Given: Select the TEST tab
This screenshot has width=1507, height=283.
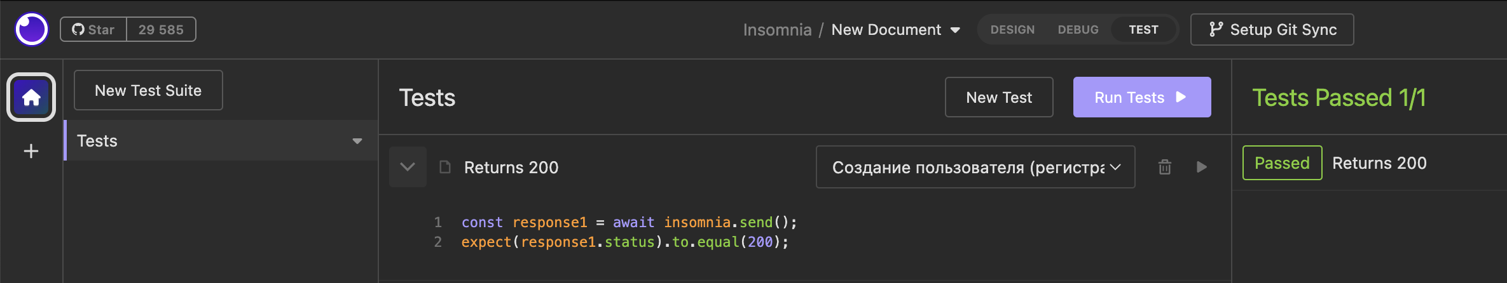Looking at the screenshot, I should 1143,30.
